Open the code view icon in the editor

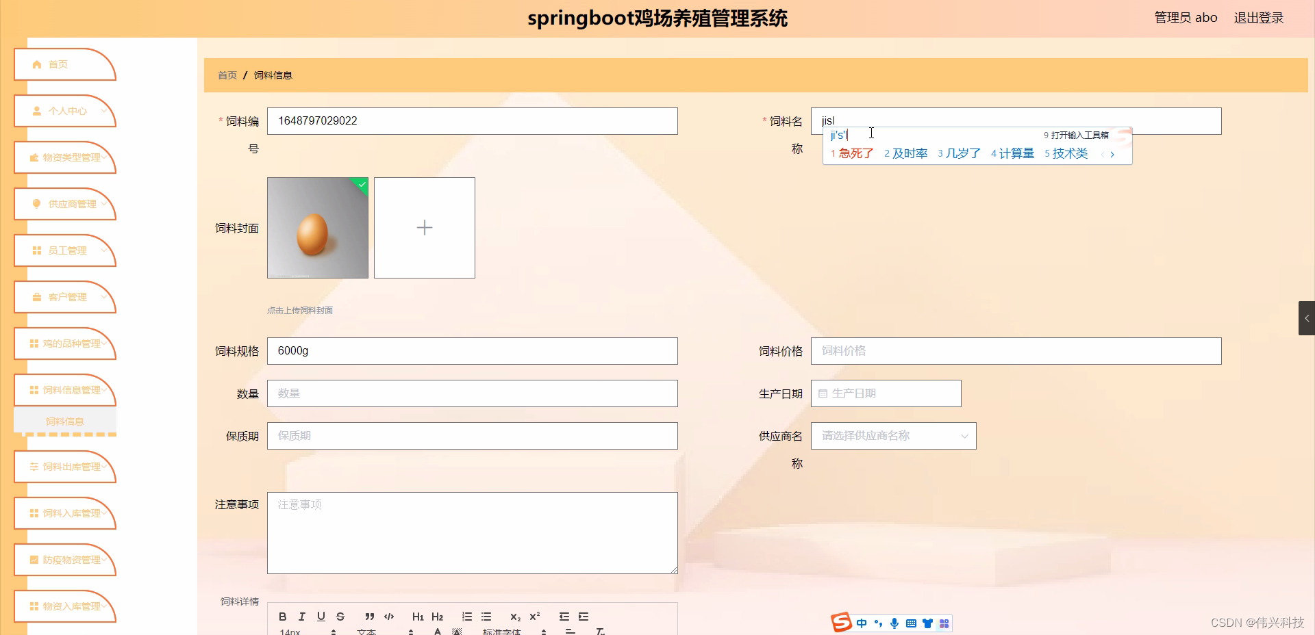388,617
